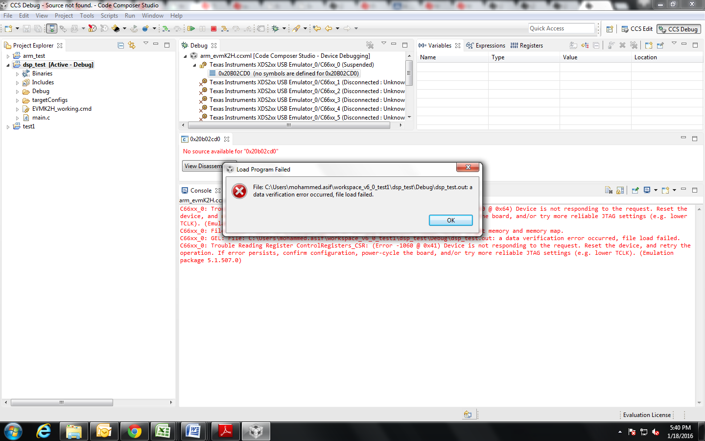Switch to CCS Edit perspective
Screen dimensions: 705x441
pyautogui.click(x=637, y=29)
